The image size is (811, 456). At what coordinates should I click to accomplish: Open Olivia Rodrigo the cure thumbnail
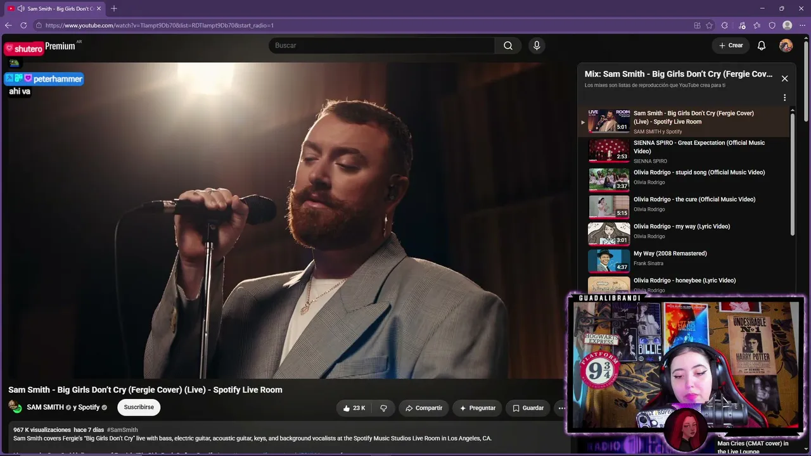pos(609,206)
